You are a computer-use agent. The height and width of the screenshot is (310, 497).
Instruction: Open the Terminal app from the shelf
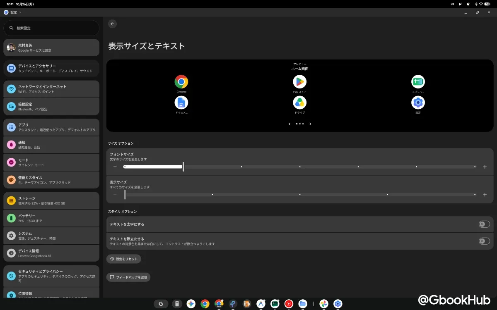[275, 304]
